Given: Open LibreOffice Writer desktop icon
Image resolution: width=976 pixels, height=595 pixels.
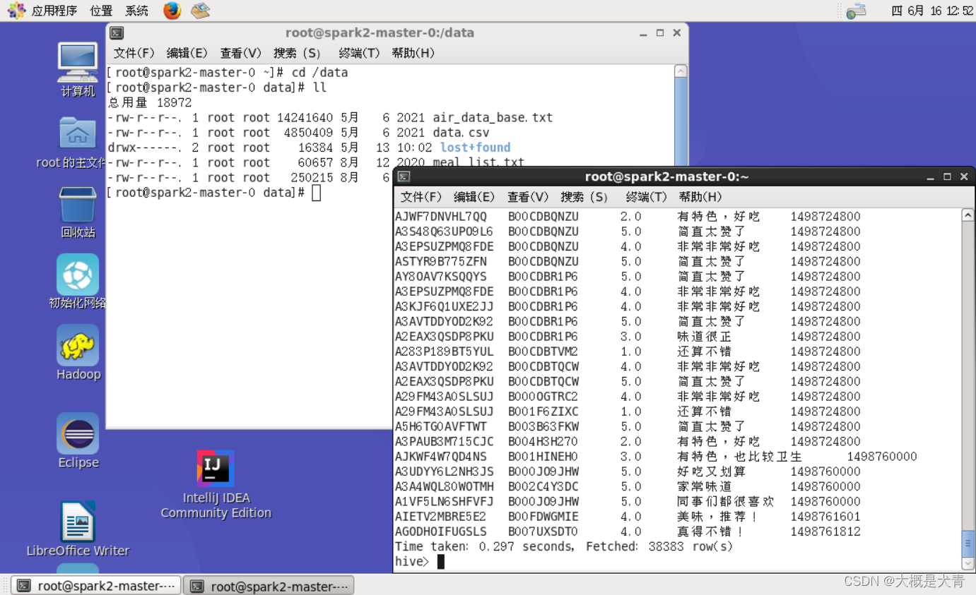Looking at the screenshot, I should (x=78, y=522).
